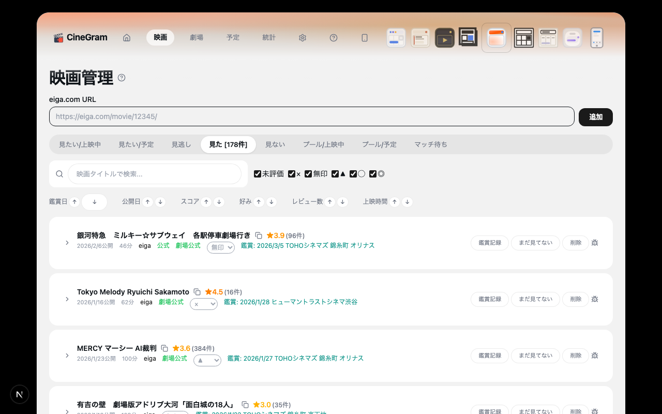662x414 pixels.
Task: Open the 無印 rating dropdown for 銀河特急
Action: (x=221, y=247)
